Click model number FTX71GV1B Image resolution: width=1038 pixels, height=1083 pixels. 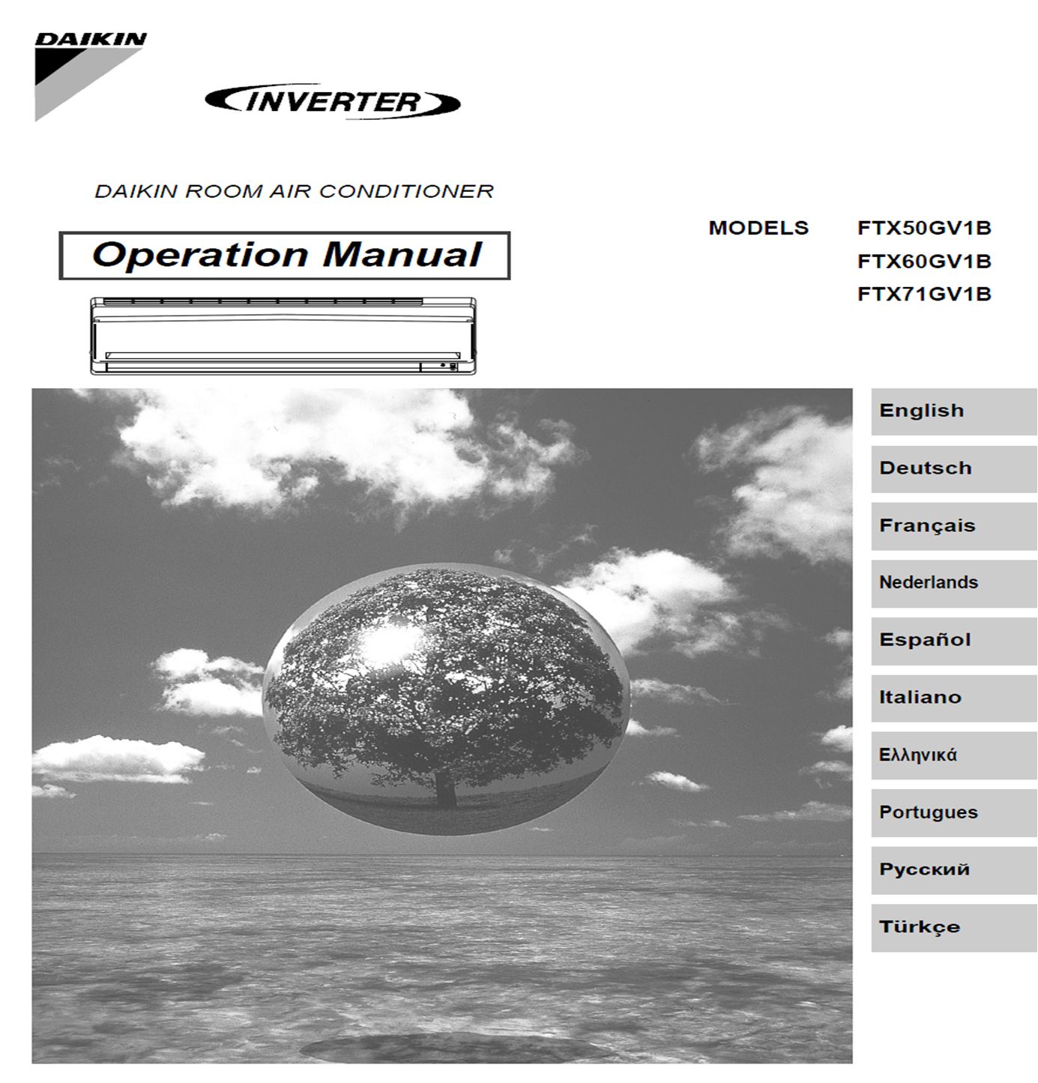click(x=924, y=295)
